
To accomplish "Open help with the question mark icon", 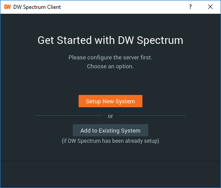I will [x=190, y=7].
